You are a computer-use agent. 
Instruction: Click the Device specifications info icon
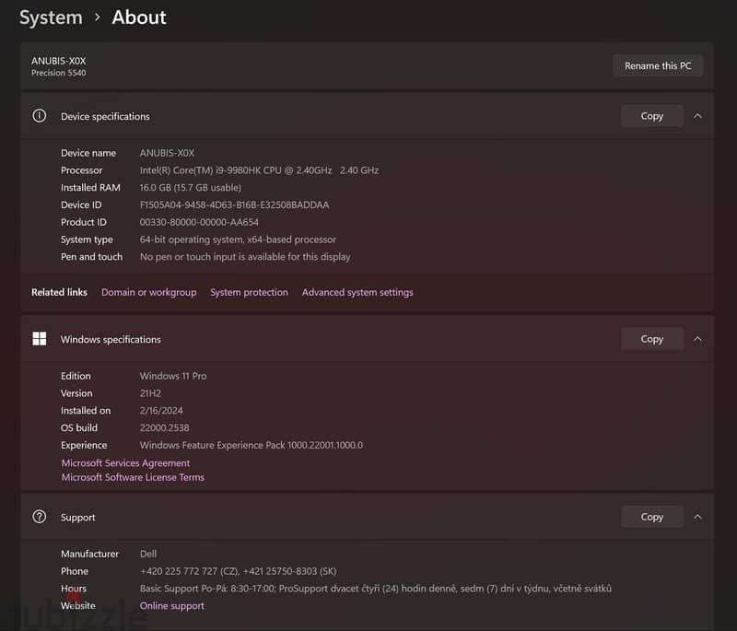[40, 115]
